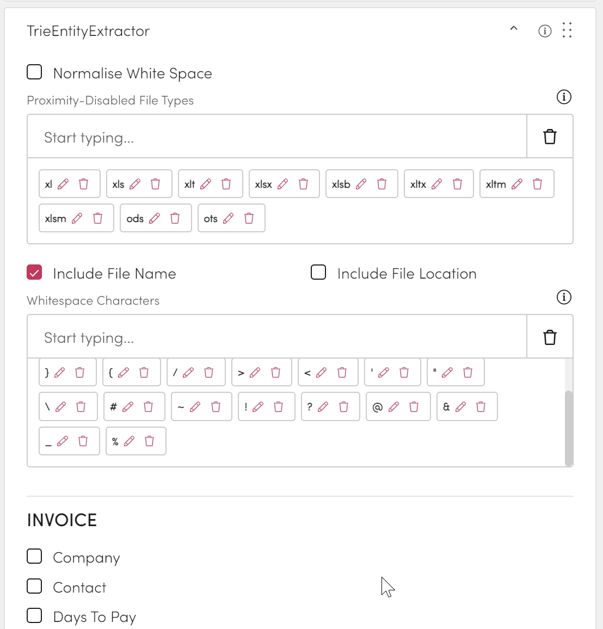Collapse the TrieEntityExtractor section
The width and height of the screenshot is (603, 629).
[514, 29]
